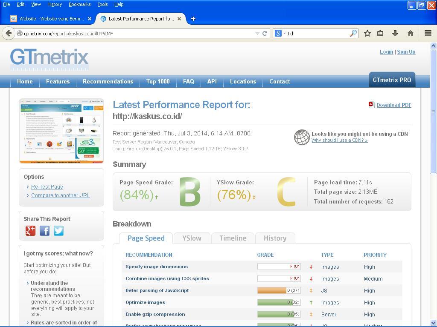Go back using the browser back arrow
The height and width of the screenshot is (327, 437).
9,33
